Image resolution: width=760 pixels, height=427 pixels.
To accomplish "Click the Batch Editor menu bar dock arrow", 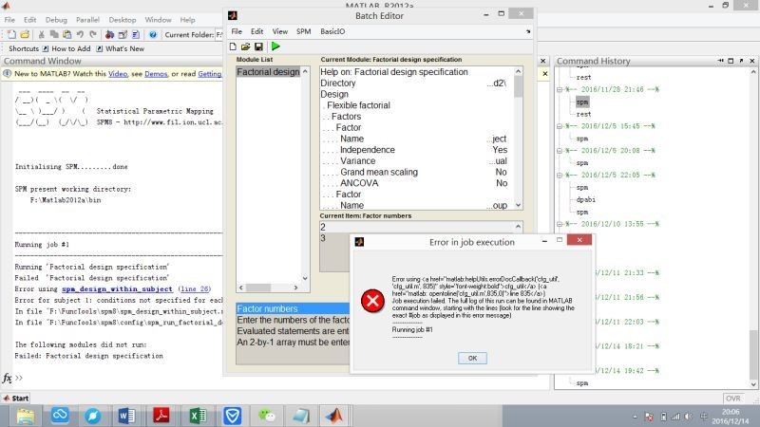I will pyautogui.click(x=528, y=31).
